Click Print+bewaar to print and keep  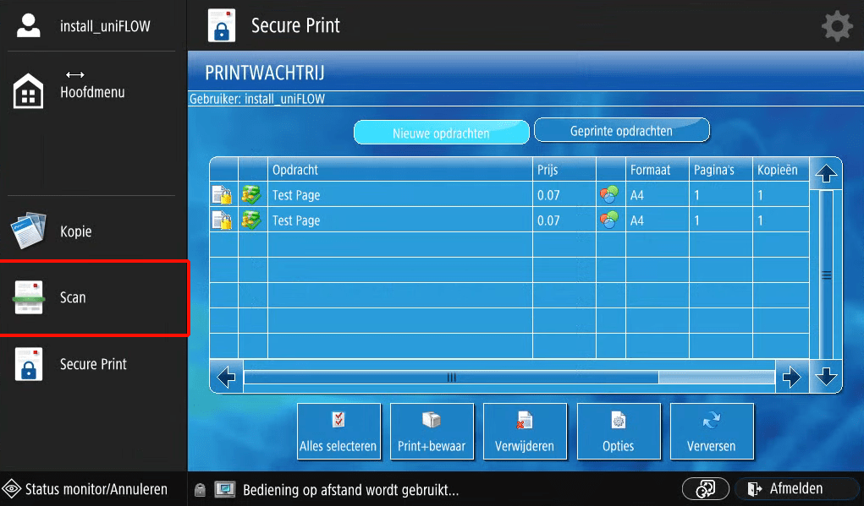coord(432,432)
